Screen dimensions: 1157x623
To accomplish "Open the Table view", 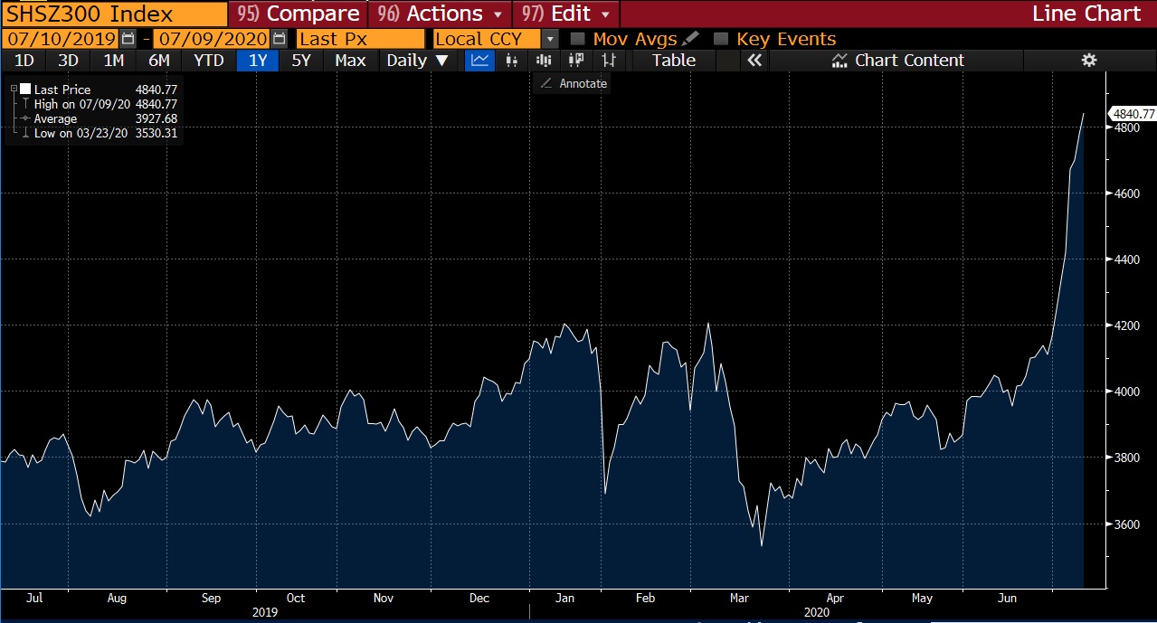I will (x=674, y=61).
